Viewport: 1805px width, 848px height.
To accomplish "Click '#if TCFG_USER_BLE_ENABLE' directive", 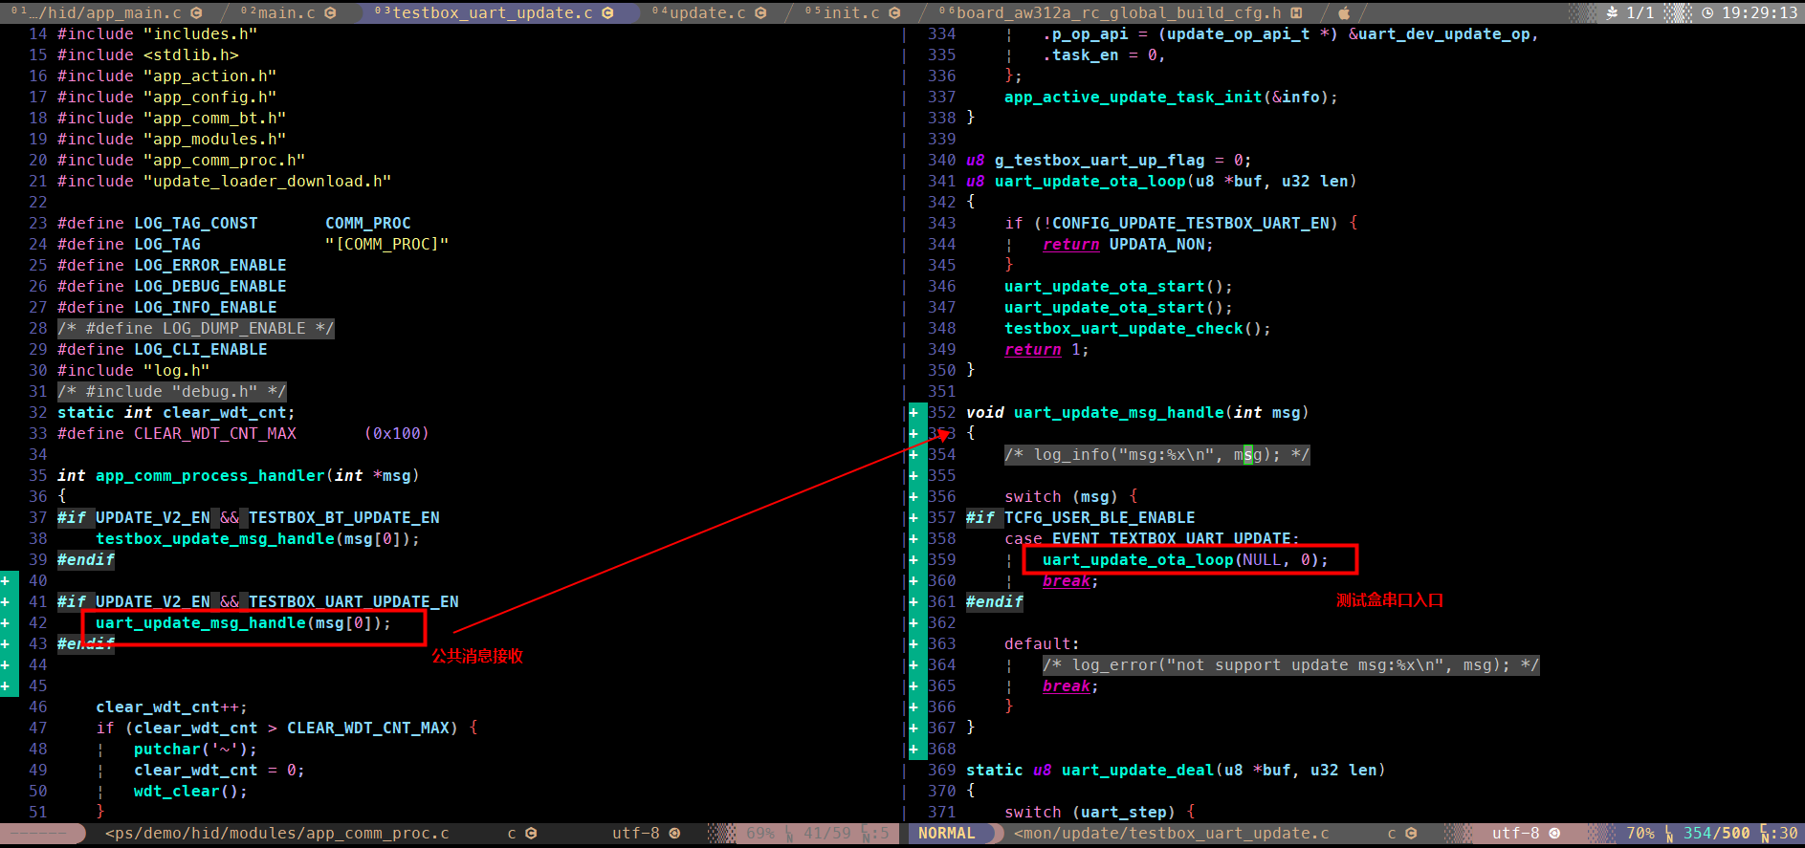I will [x=1081, y=518].
